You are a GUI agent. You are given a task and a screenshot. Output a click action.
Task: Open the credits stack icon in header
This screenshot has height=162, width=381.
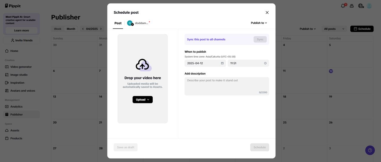(352, 6)
